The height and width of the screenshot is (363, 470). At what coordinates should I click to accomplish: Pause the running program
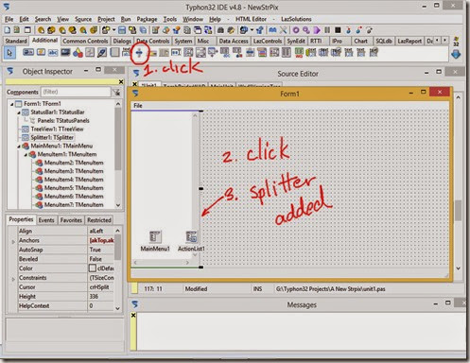coord(327,30)
